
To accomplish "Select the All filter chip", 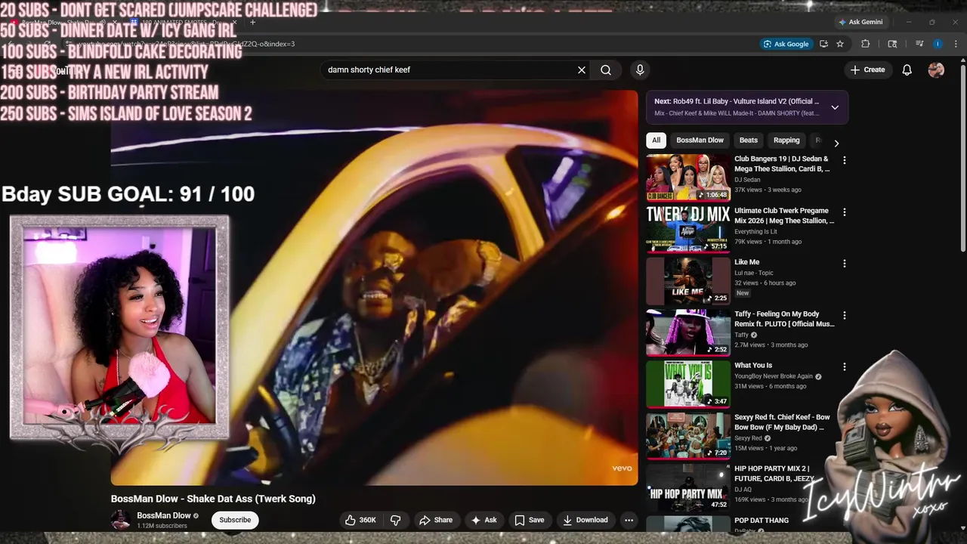I will tap(656, 140).
